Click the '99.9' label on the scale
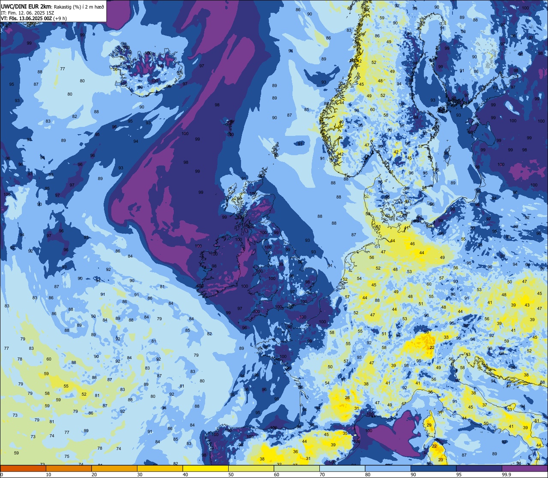The height and width of the screenshot is (478, 548). tap(506, 475)
